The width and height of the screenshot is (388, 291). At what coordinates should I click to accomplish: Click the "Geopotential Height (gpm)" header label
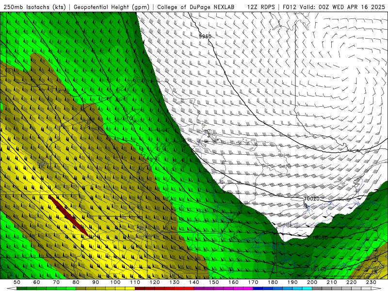(x=112, y=7)
